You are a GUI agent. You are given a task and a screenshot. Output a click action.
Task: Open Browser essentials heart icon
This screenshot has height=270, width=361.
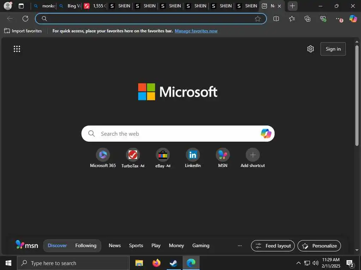[x=323, y=19]
